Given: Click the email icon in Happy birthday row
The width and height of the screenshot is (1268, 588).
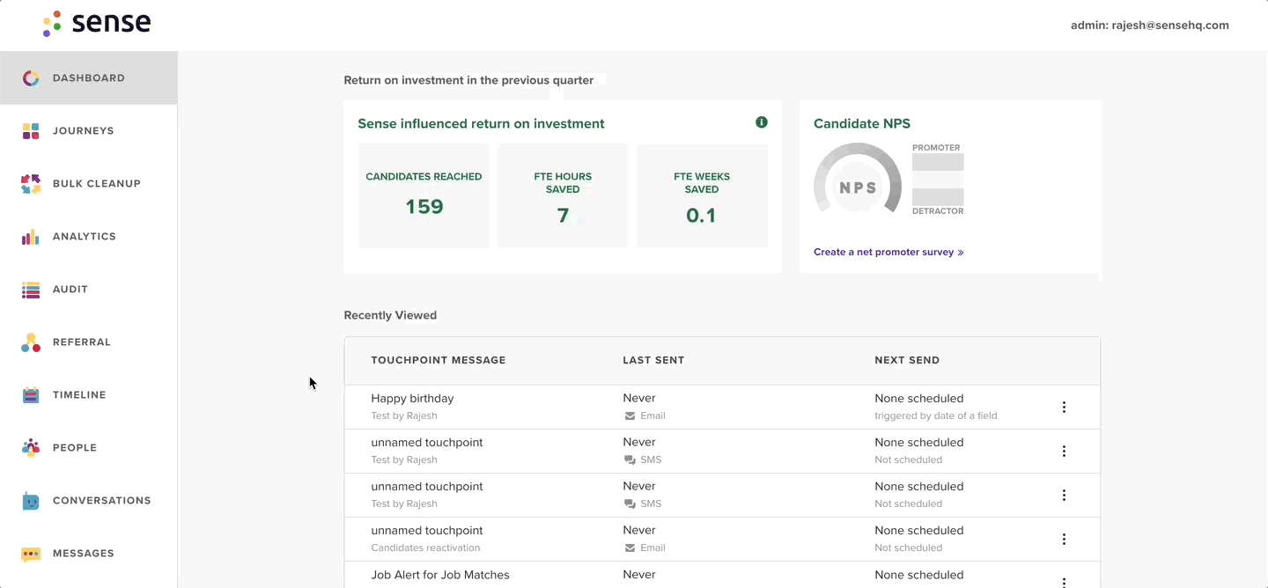Looking at the screenshot, I should tap(630, 415).
